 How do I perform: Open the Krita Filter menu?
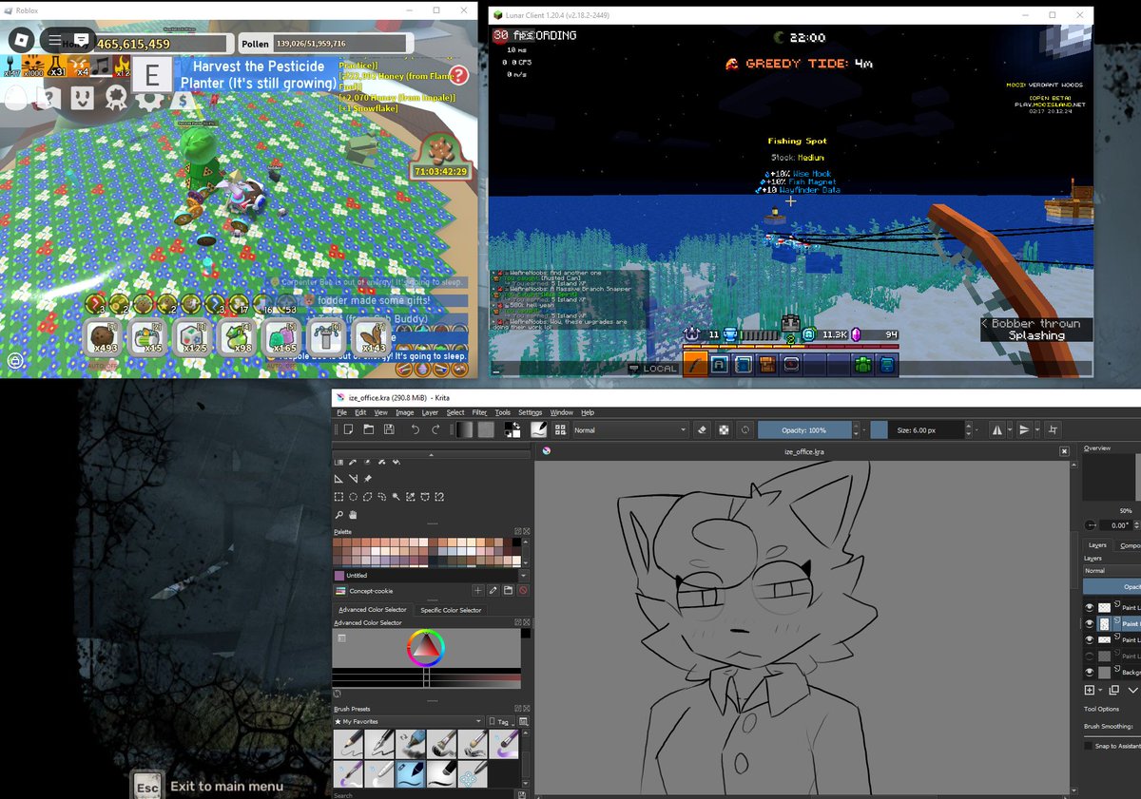coord(479,412)
